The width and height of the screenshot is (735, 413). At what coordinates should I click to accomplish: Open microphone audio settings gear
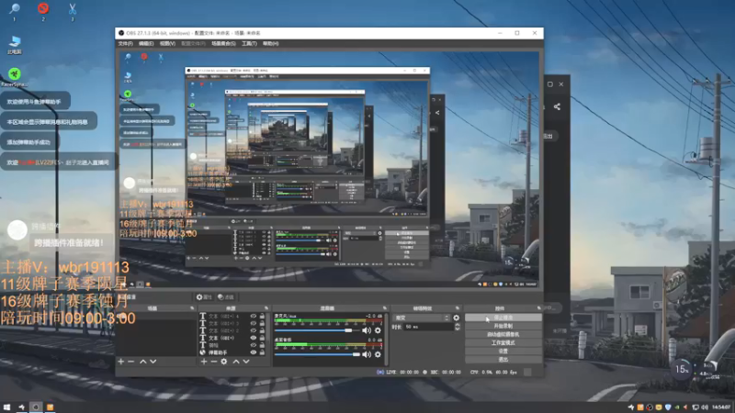click(378, 330)
